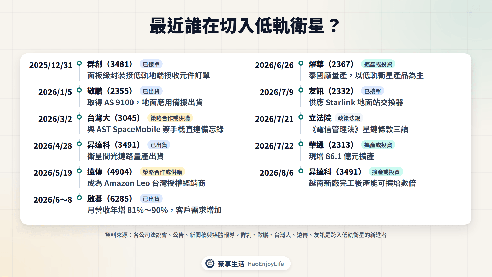Click the 政策法規 tag beside 立法院
Image resolution: width=492 pixels, height=277 pixels.
(349, 118)
